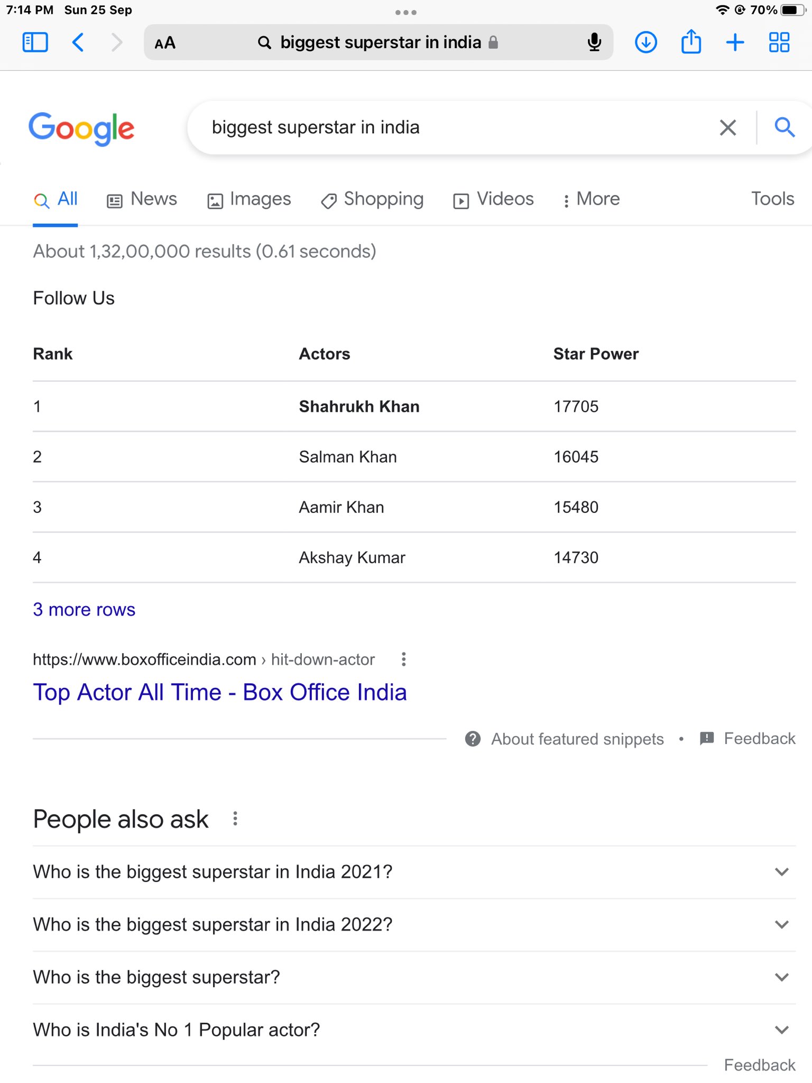
Task: Switch to the Shopping tab
Action: tap(372, 199)
